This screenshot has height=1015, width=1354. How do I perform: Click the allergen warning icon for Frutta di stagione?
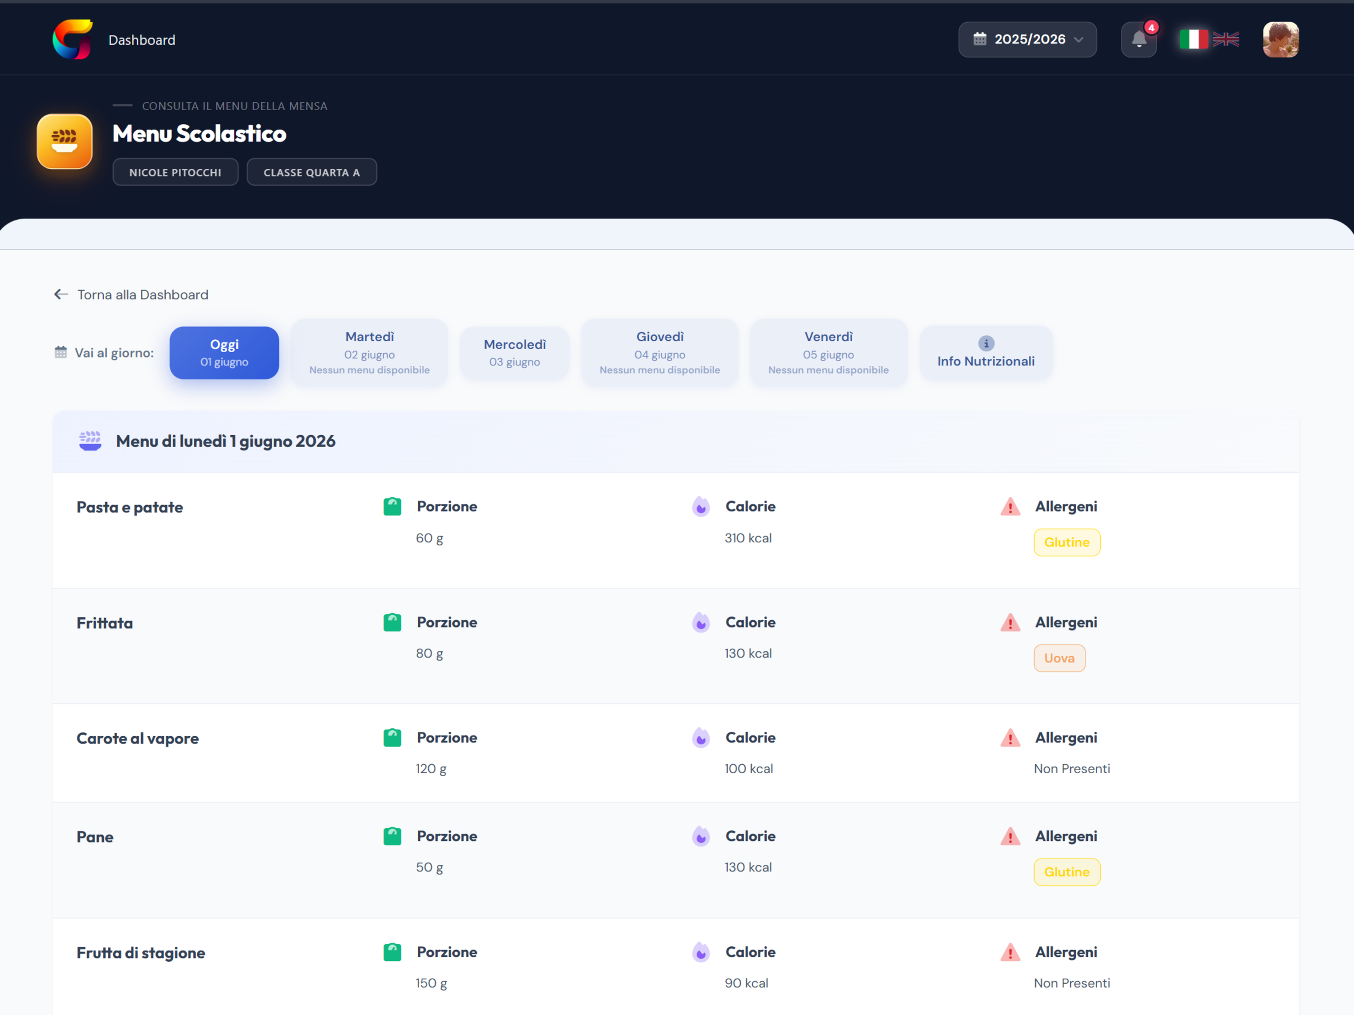pos(1010,952)
